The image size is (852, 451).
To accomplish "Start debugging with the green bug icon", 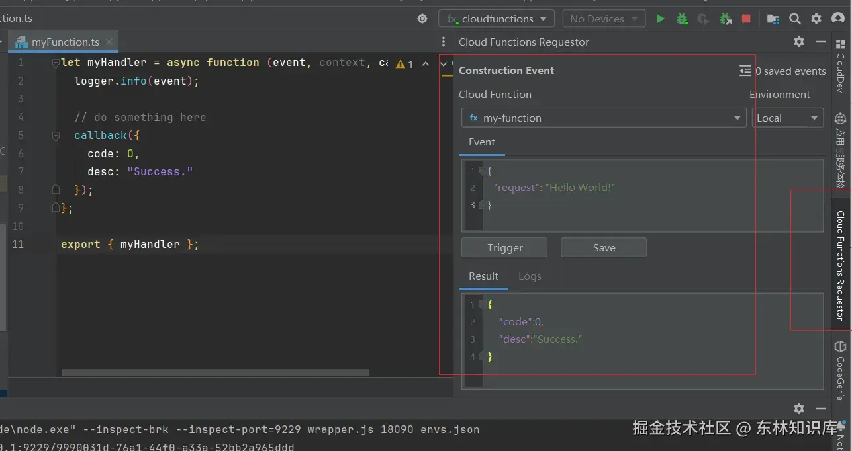I will 682,19.
